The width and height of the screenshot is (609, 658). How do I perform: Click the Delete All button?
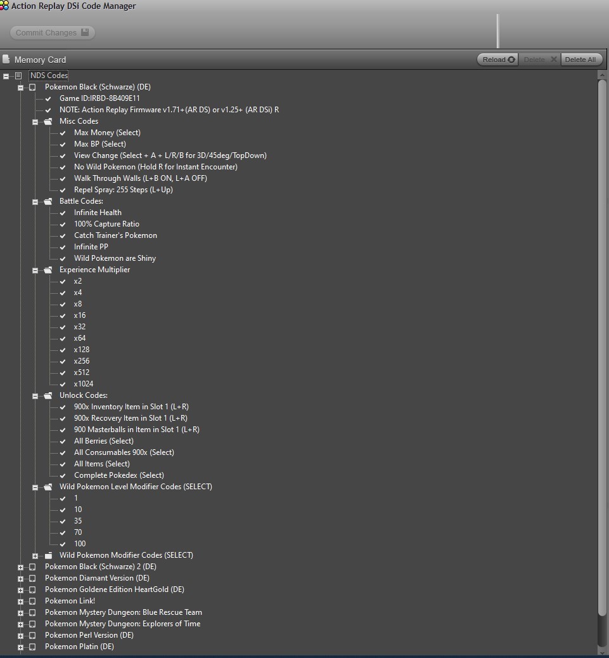(581, 60)
